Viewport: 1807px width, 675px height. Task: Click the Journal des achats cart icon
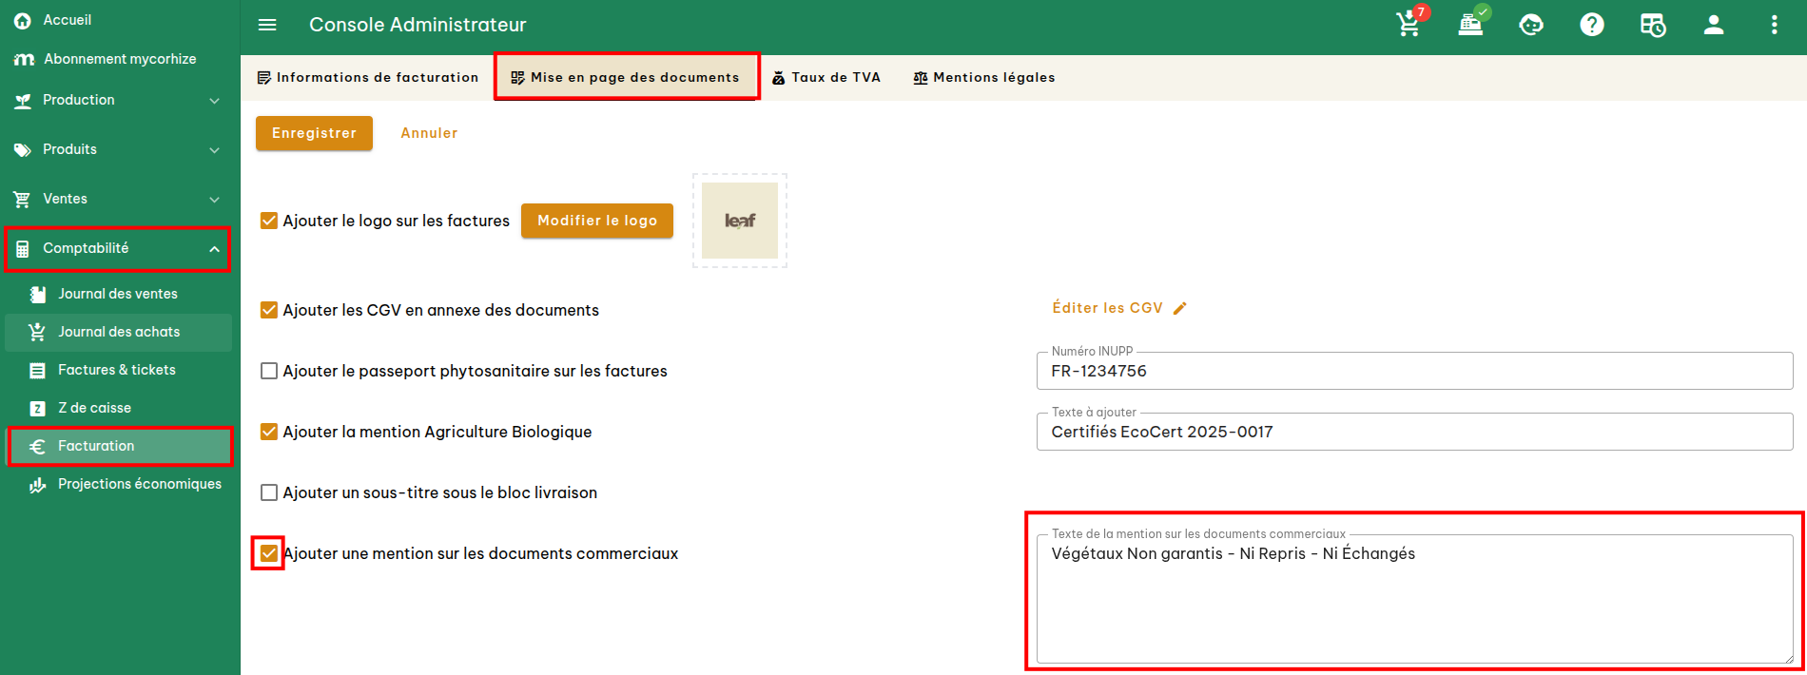pyautogui.click(x=38, y=332)
